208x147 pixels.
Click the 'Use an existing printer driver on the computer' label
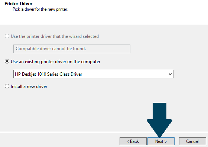click(x=55, y=62)
